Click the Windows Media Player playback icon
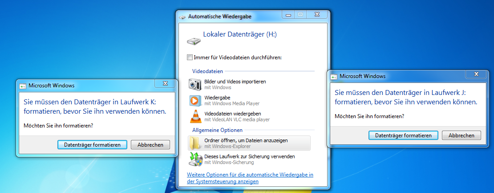 [195, 101]
